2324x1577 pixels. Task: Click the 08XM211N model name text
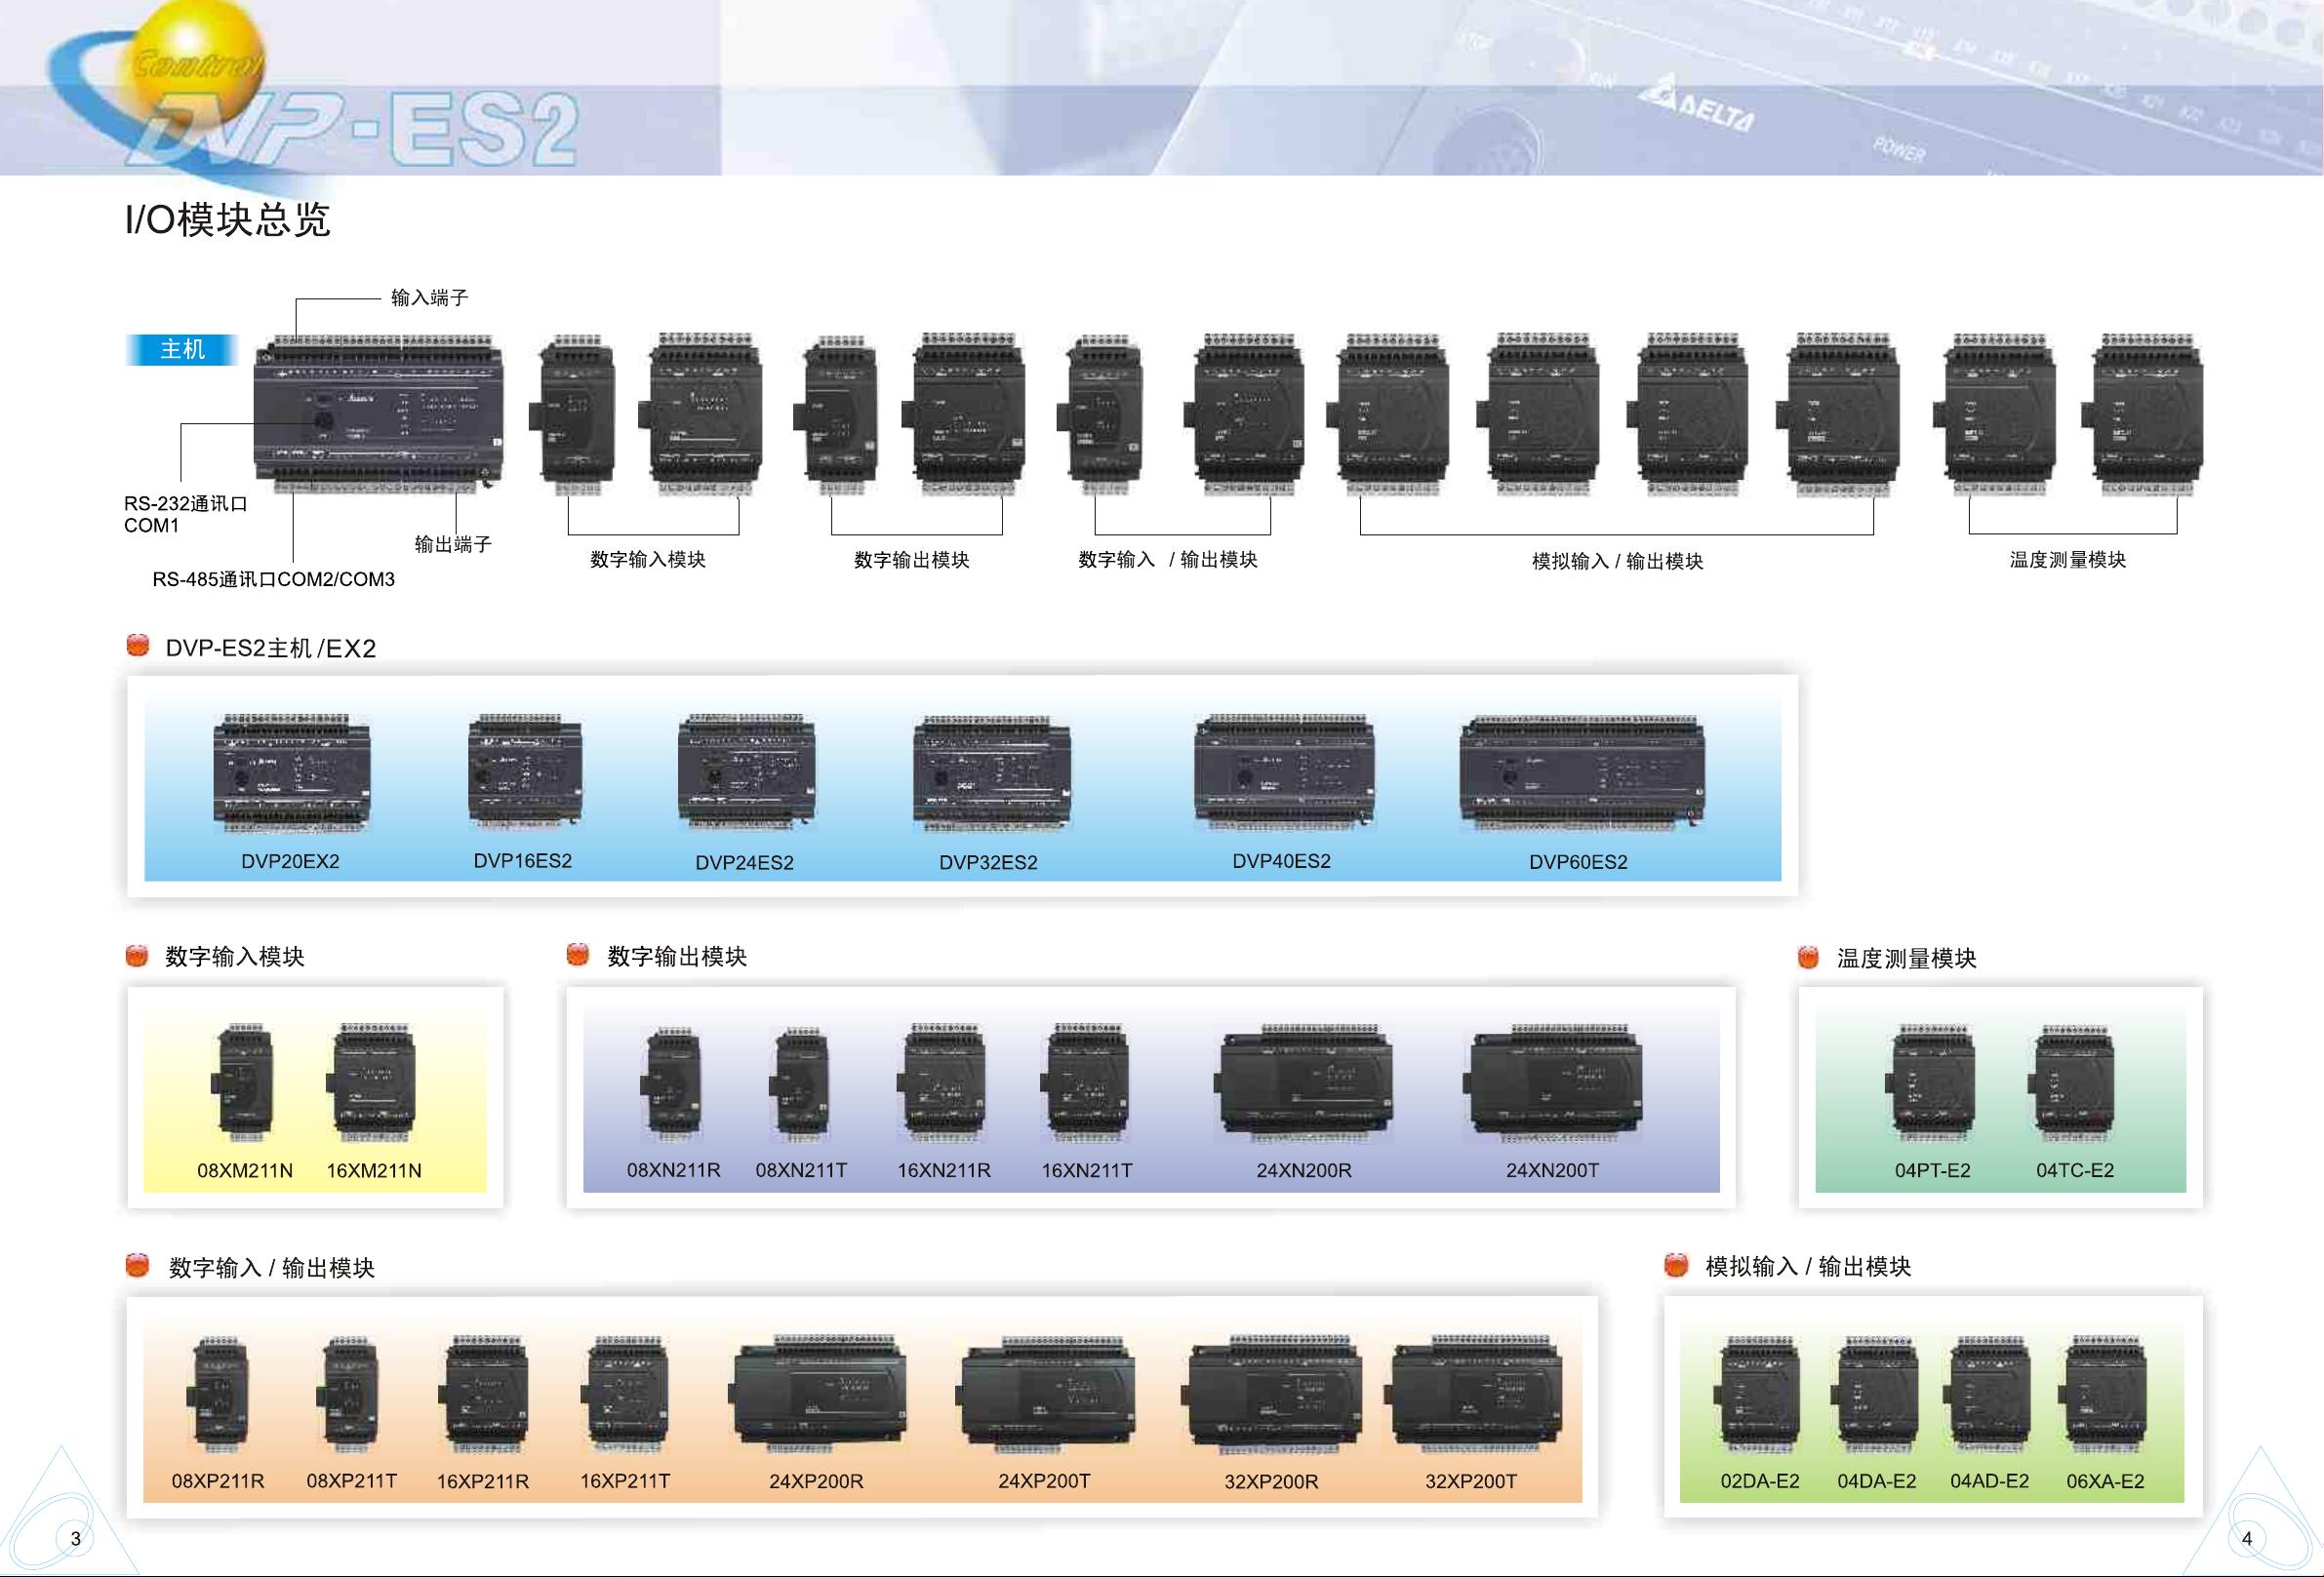click(x=245, y=1170)
